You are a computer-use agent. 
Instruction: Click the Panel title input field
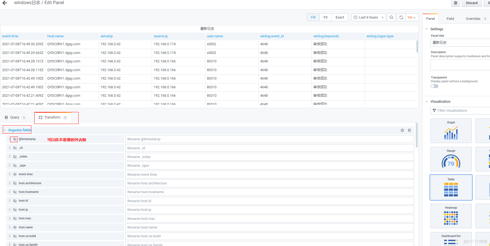pyautogui.click(x=460, y=42)
